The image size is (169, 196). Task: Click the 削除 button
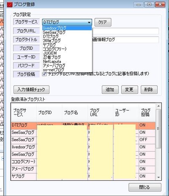pos(149,90)
